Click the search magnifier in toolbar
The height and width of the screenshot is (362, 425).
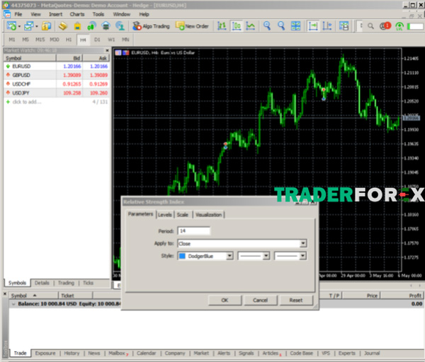370,26
